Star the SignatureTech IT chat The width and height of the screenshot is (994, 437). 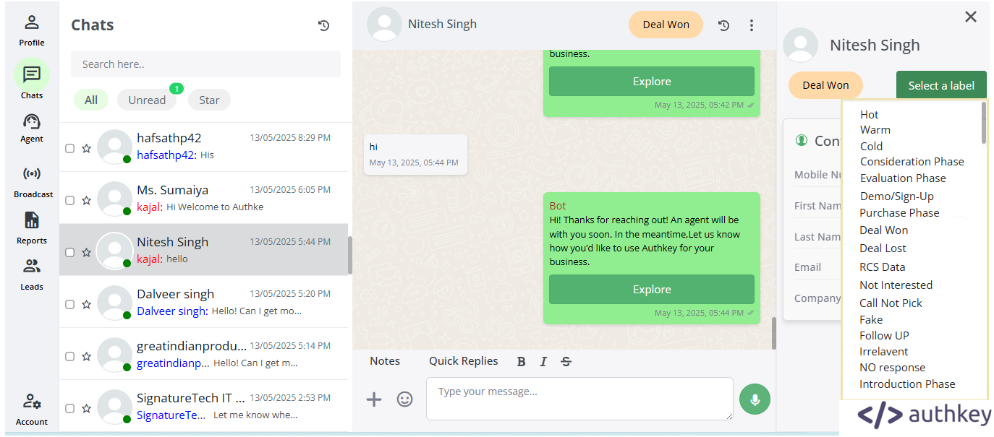86,408
